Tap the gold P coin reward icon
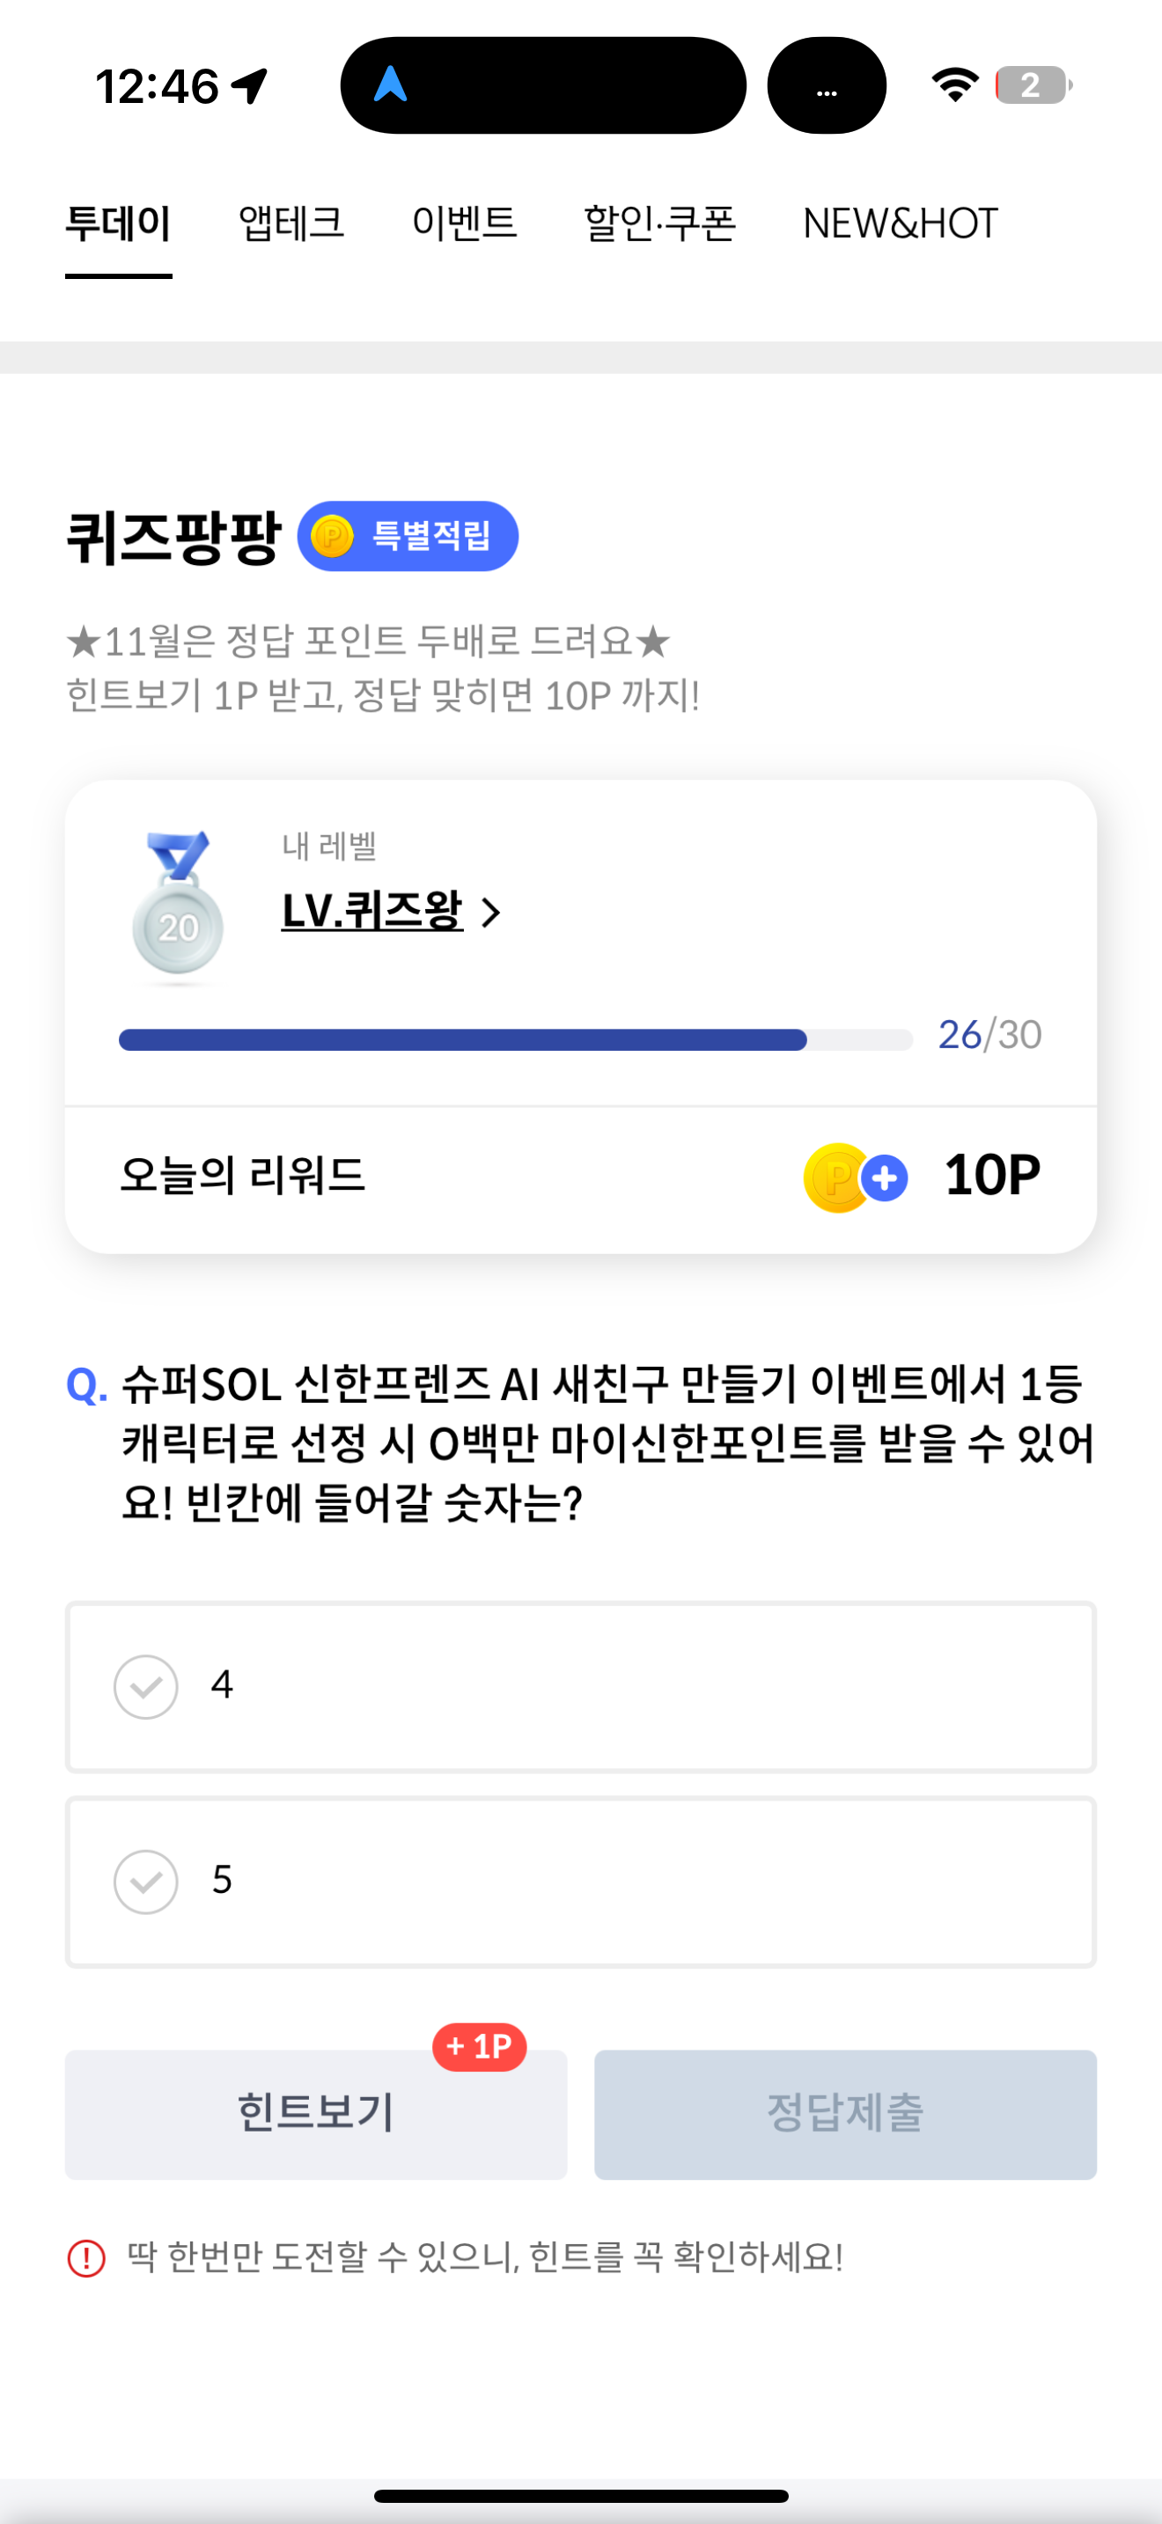This screenshot has height=2524, width=1162. click(835, 1177)
